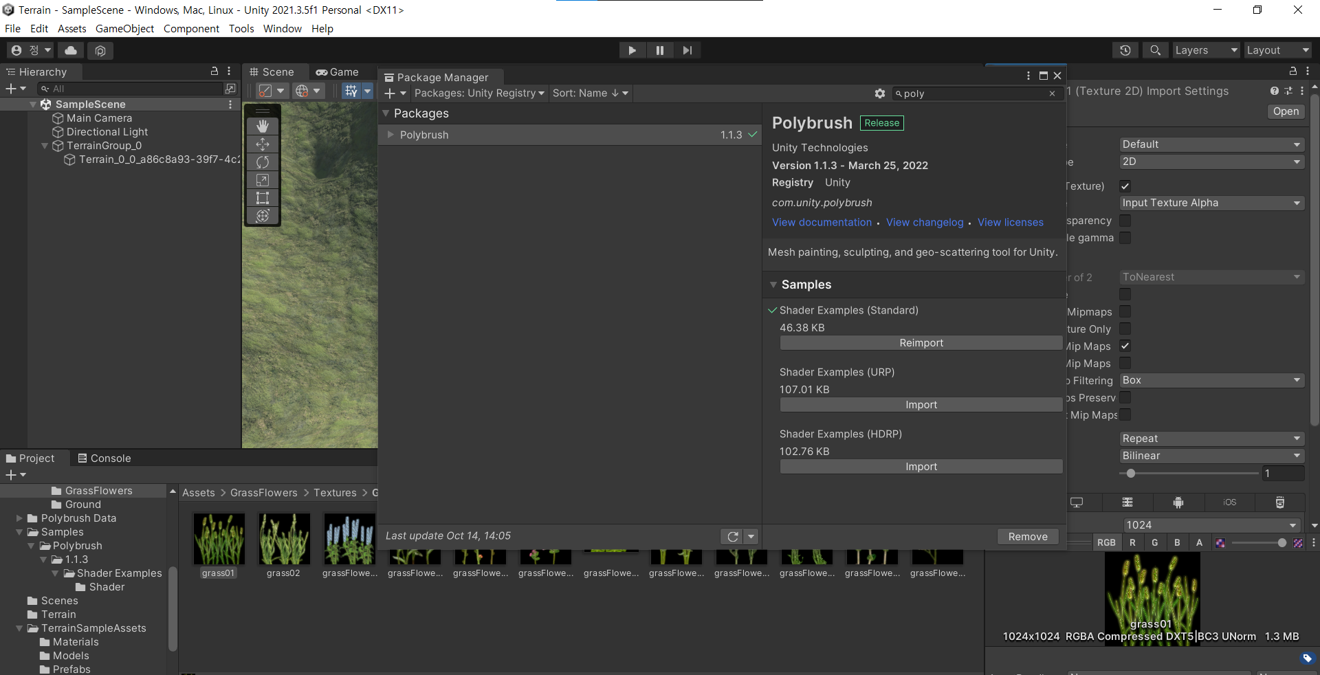1320x675 pixels.
Task: Open Inspector help icon
Action: [1275, 91]
